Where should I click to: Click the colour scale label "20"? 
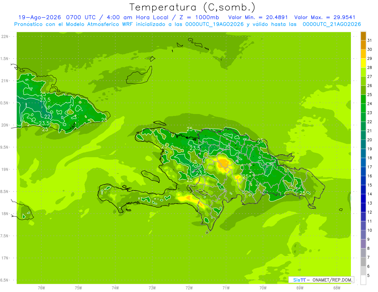[x=369, y=140]
